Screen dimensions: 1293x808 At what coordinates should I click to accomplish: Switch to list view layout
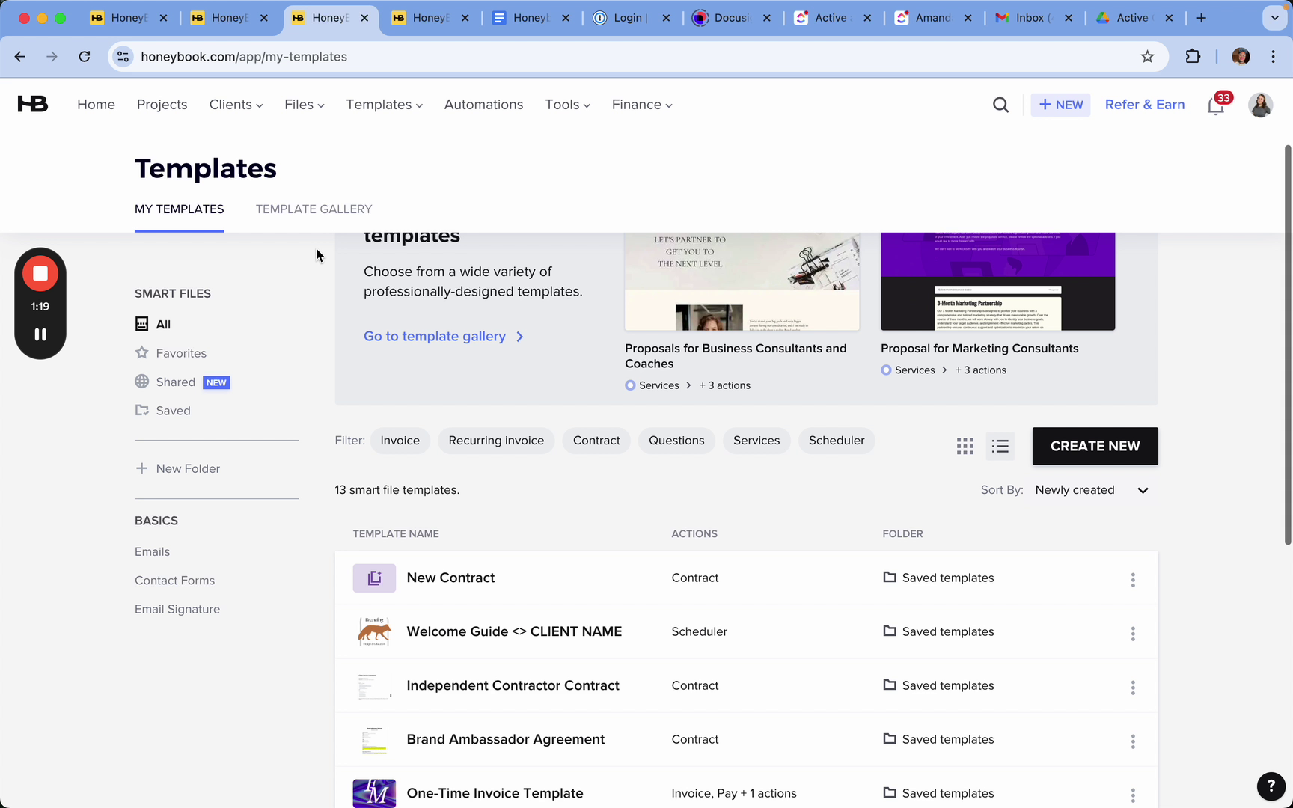pyautogui.click(x=1000, y=447)
